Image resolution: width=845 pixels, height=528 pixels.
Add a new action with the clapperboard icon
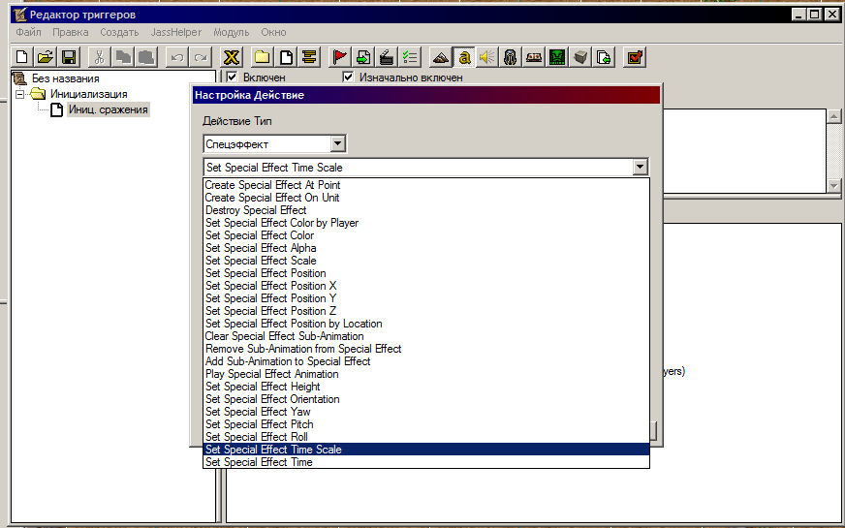(x=387, y=56)
